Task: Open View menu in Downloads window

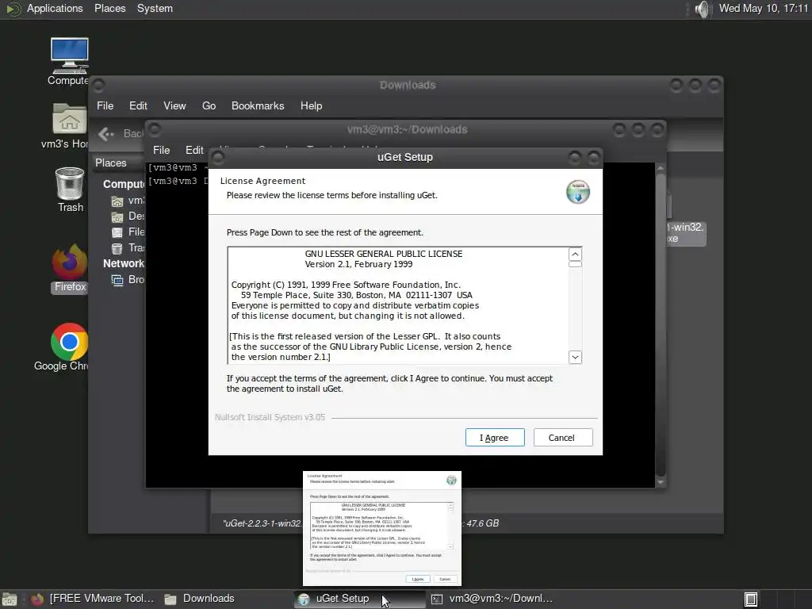Action: [x=174, y=105]
